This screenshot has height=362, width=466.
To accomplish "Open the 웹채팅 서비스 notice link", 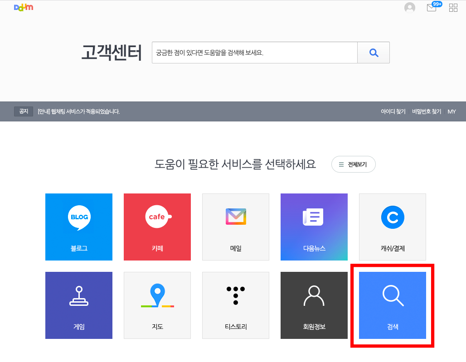I will [x=79, y=111].
